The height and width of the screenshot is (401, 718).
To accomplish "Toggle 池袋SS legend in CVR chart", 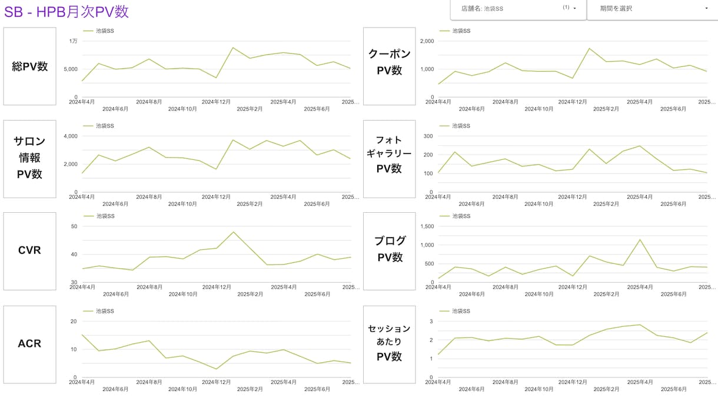I will click(98, 216).
